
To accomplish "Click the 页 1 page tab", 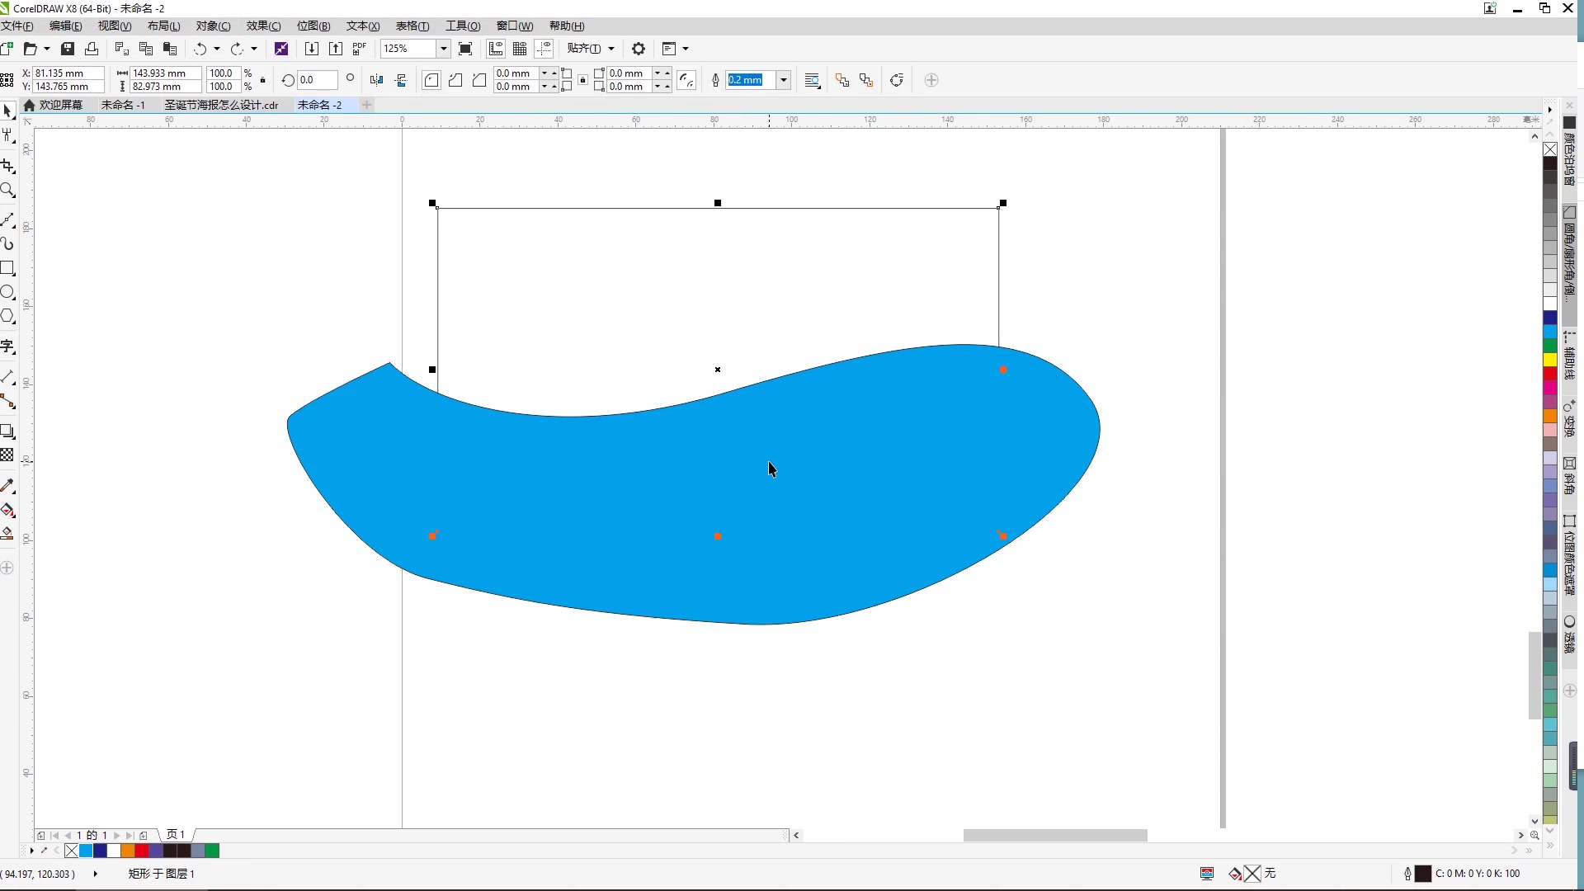I will [176, 835].
